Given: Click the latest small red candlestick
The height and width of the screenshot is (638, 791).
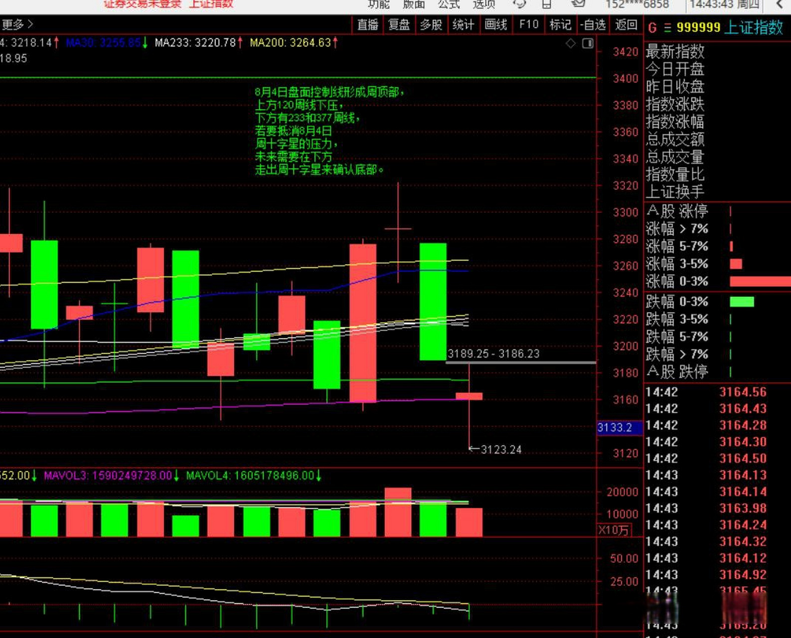Looking at the screenshot, I should tap(469, 396).
